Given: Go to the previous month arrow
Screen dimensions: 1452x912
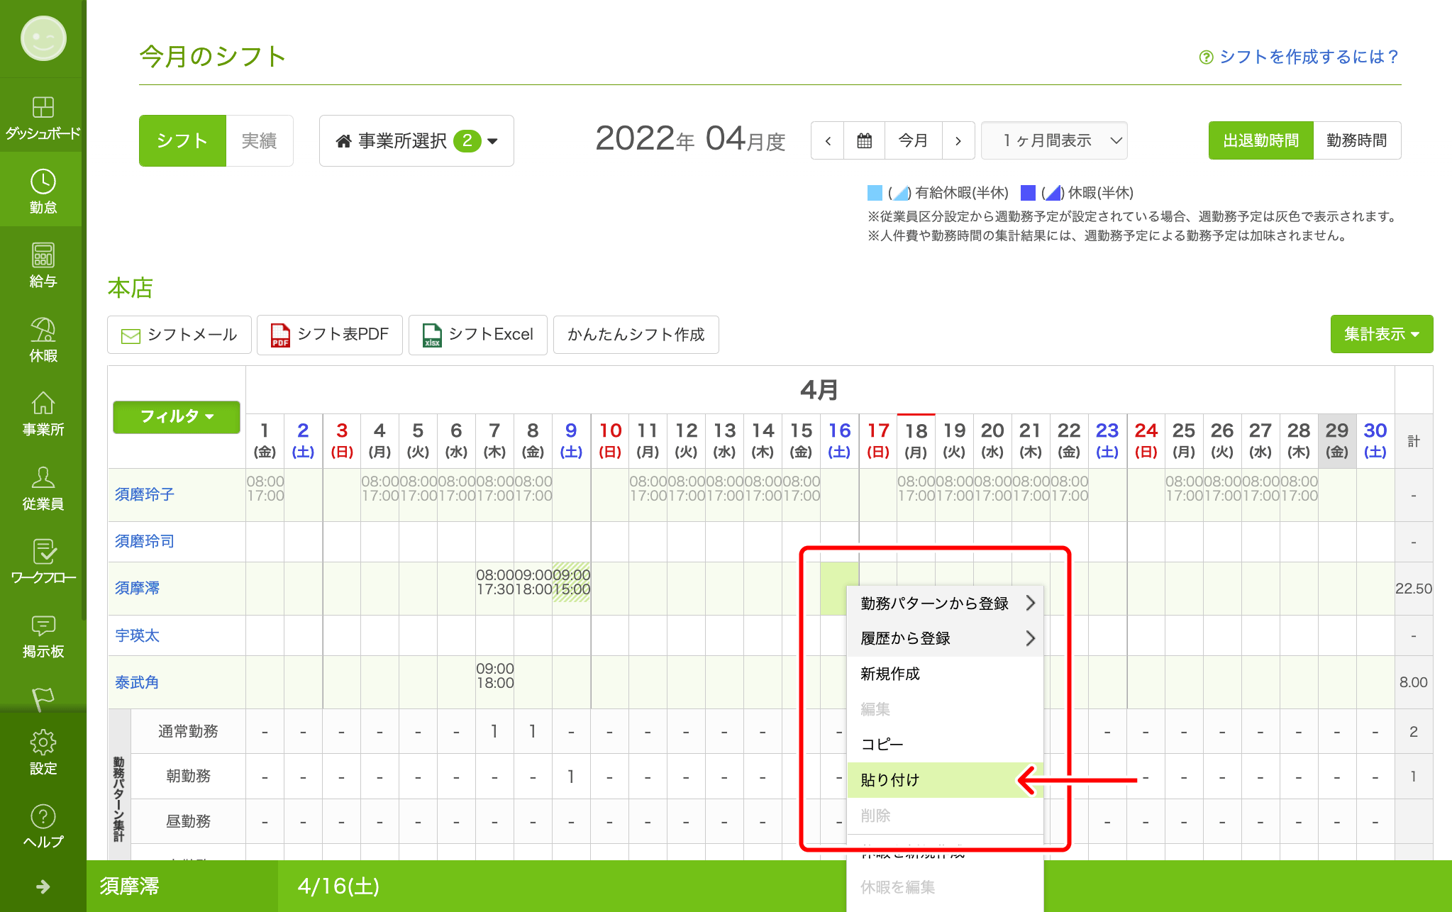Looking at the screenshot, I should click(828, 140).
